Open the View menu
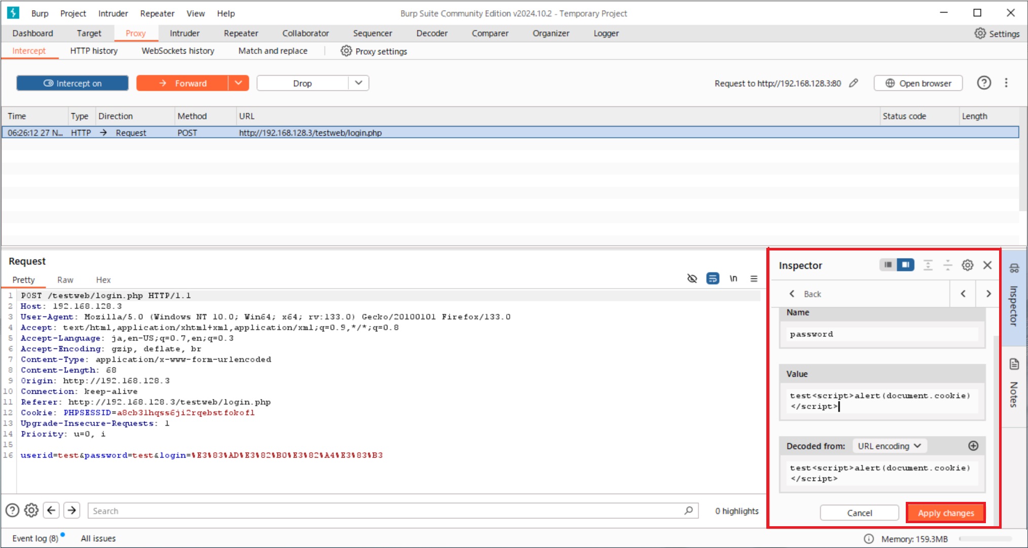The image size is (1028, 548). pos(195,13)
